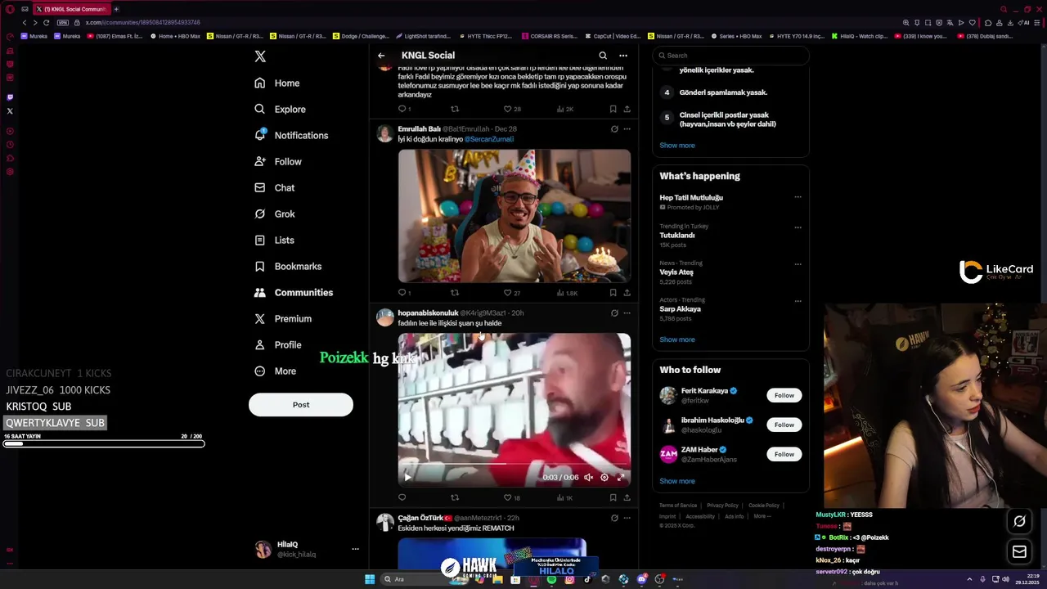Screen dimensions: 1047x589
Task: Focus the Search input field
Action: [731, 56]
